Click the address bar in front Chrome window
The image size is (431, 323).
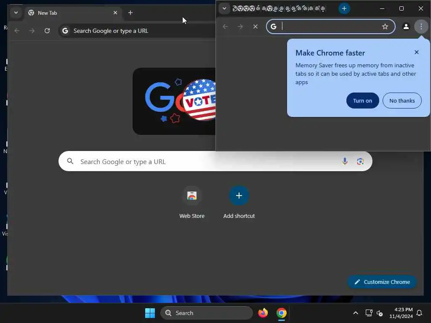331,26
